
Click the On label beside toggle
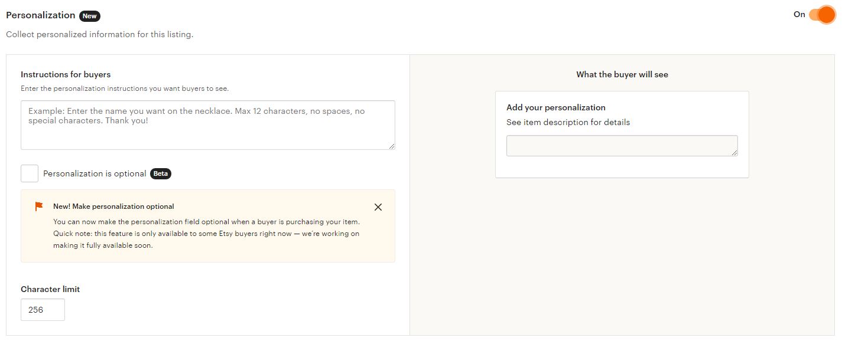pos(799,14)
